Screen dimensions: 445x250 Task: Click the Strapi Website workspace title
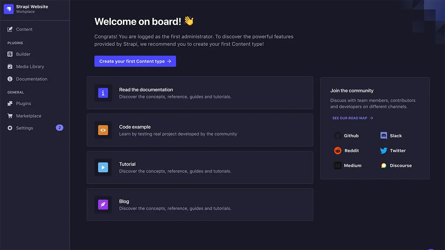tap(32, 6)
